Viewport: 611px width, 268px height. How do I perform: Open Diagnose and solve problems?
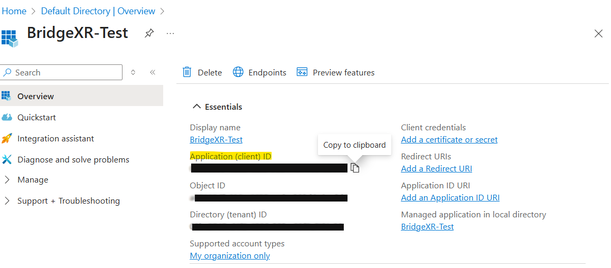pyautogui.click(x=73, y=159)
